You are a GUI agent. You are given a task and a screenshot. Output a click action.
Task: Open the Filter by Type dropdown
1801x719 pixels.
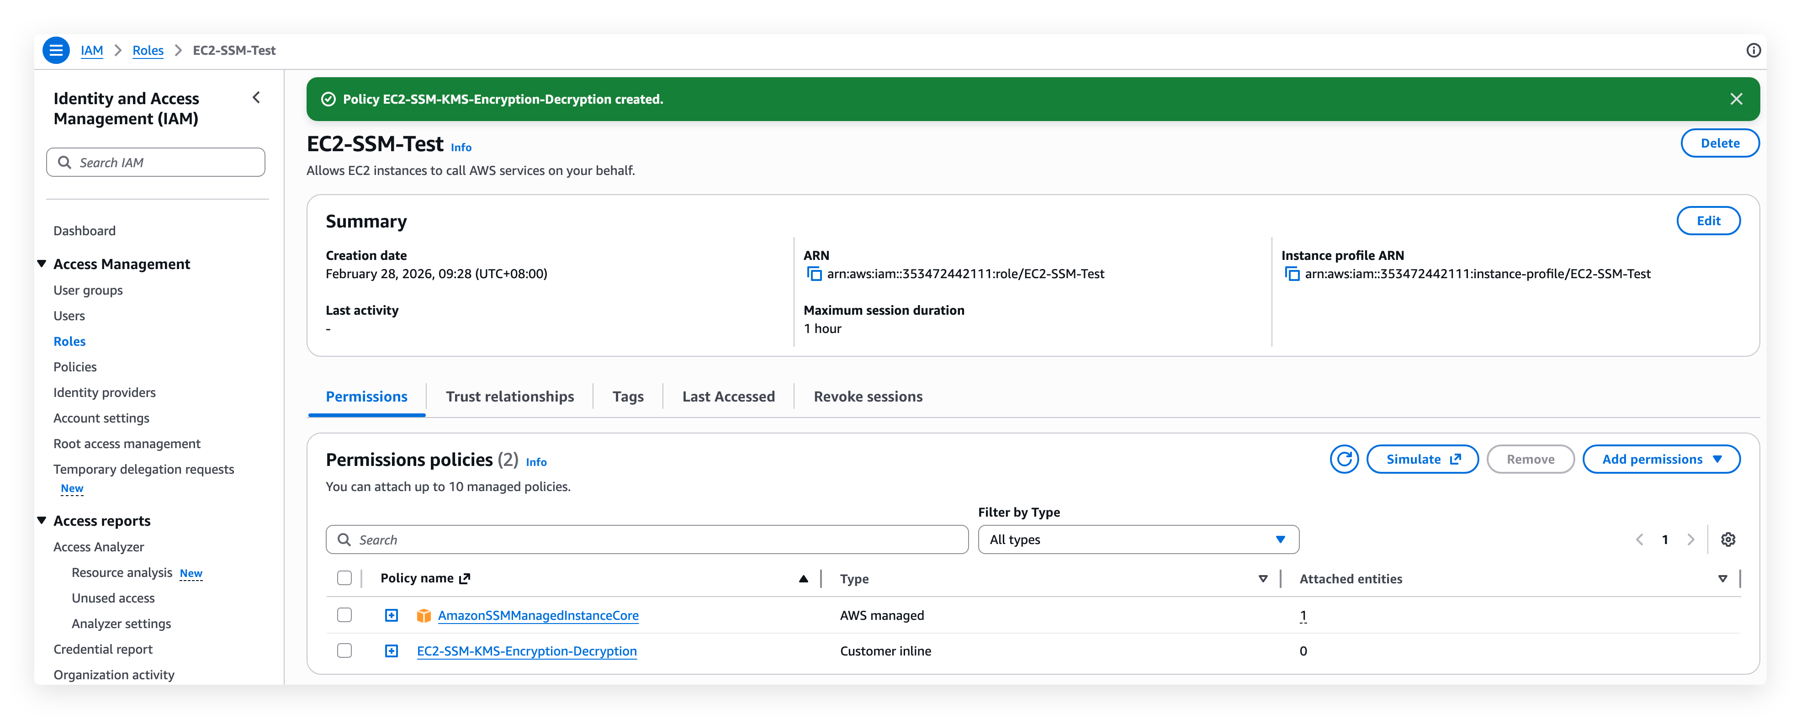pos(1138,539)
